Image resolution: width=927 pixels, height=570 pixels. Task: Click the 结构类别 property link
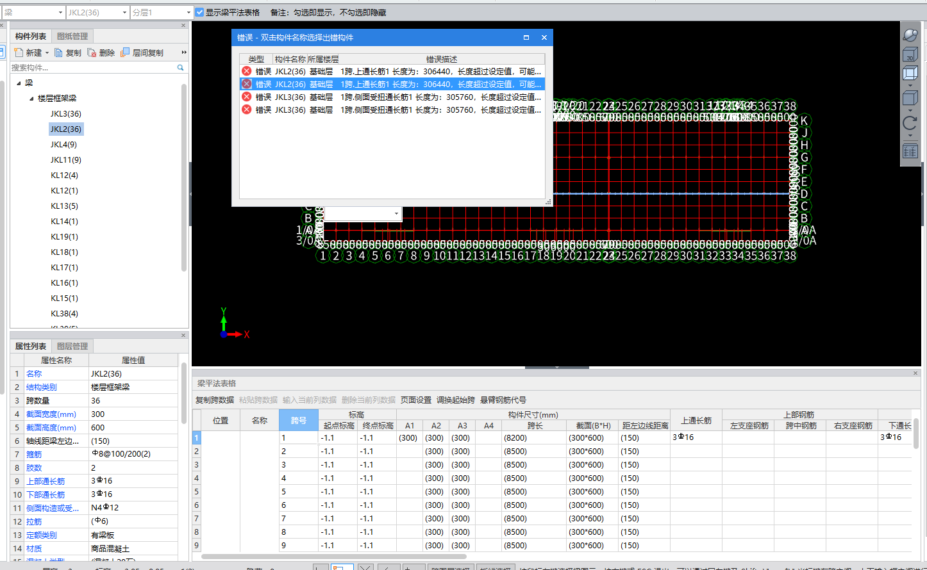click(42, 387)
